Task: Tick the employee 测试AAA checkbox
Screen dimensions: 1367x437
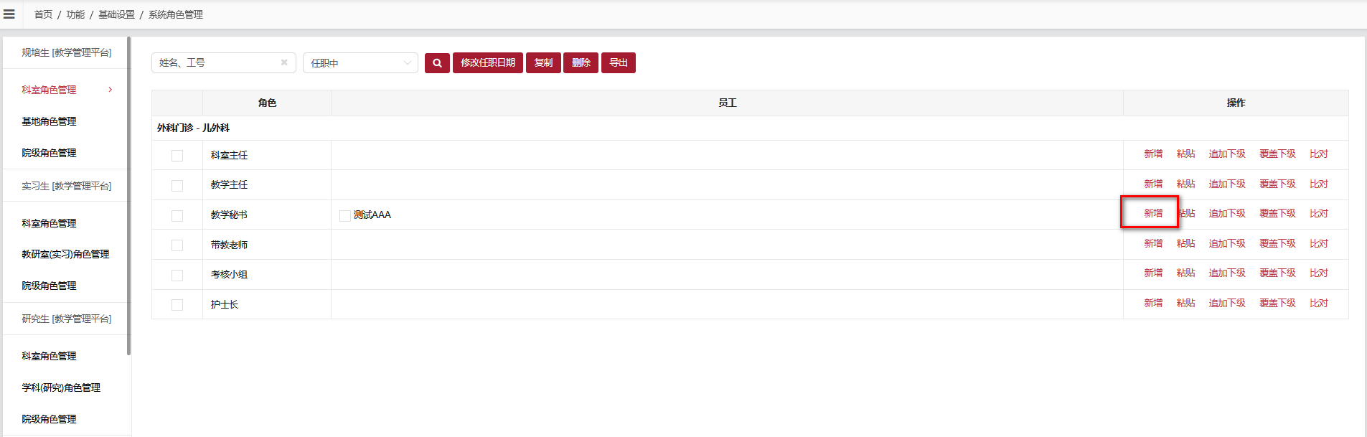Action: point(345,216)
